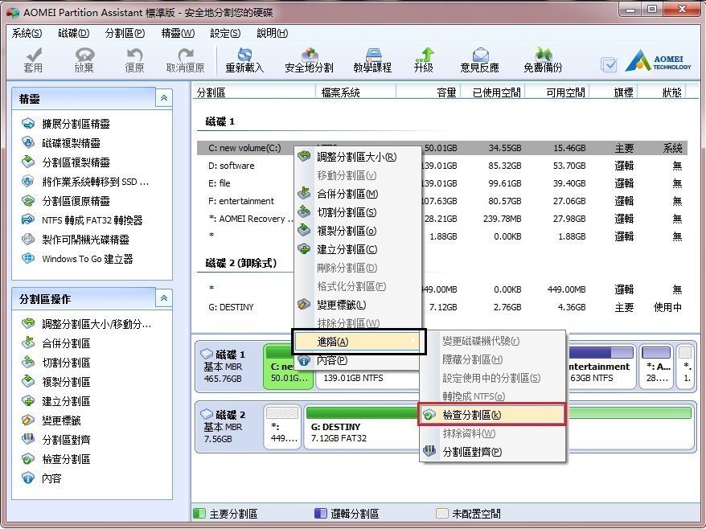706x529 pixels.
Task: Choose 切割分割區 in partition operations panel
Action: [55, 363]
